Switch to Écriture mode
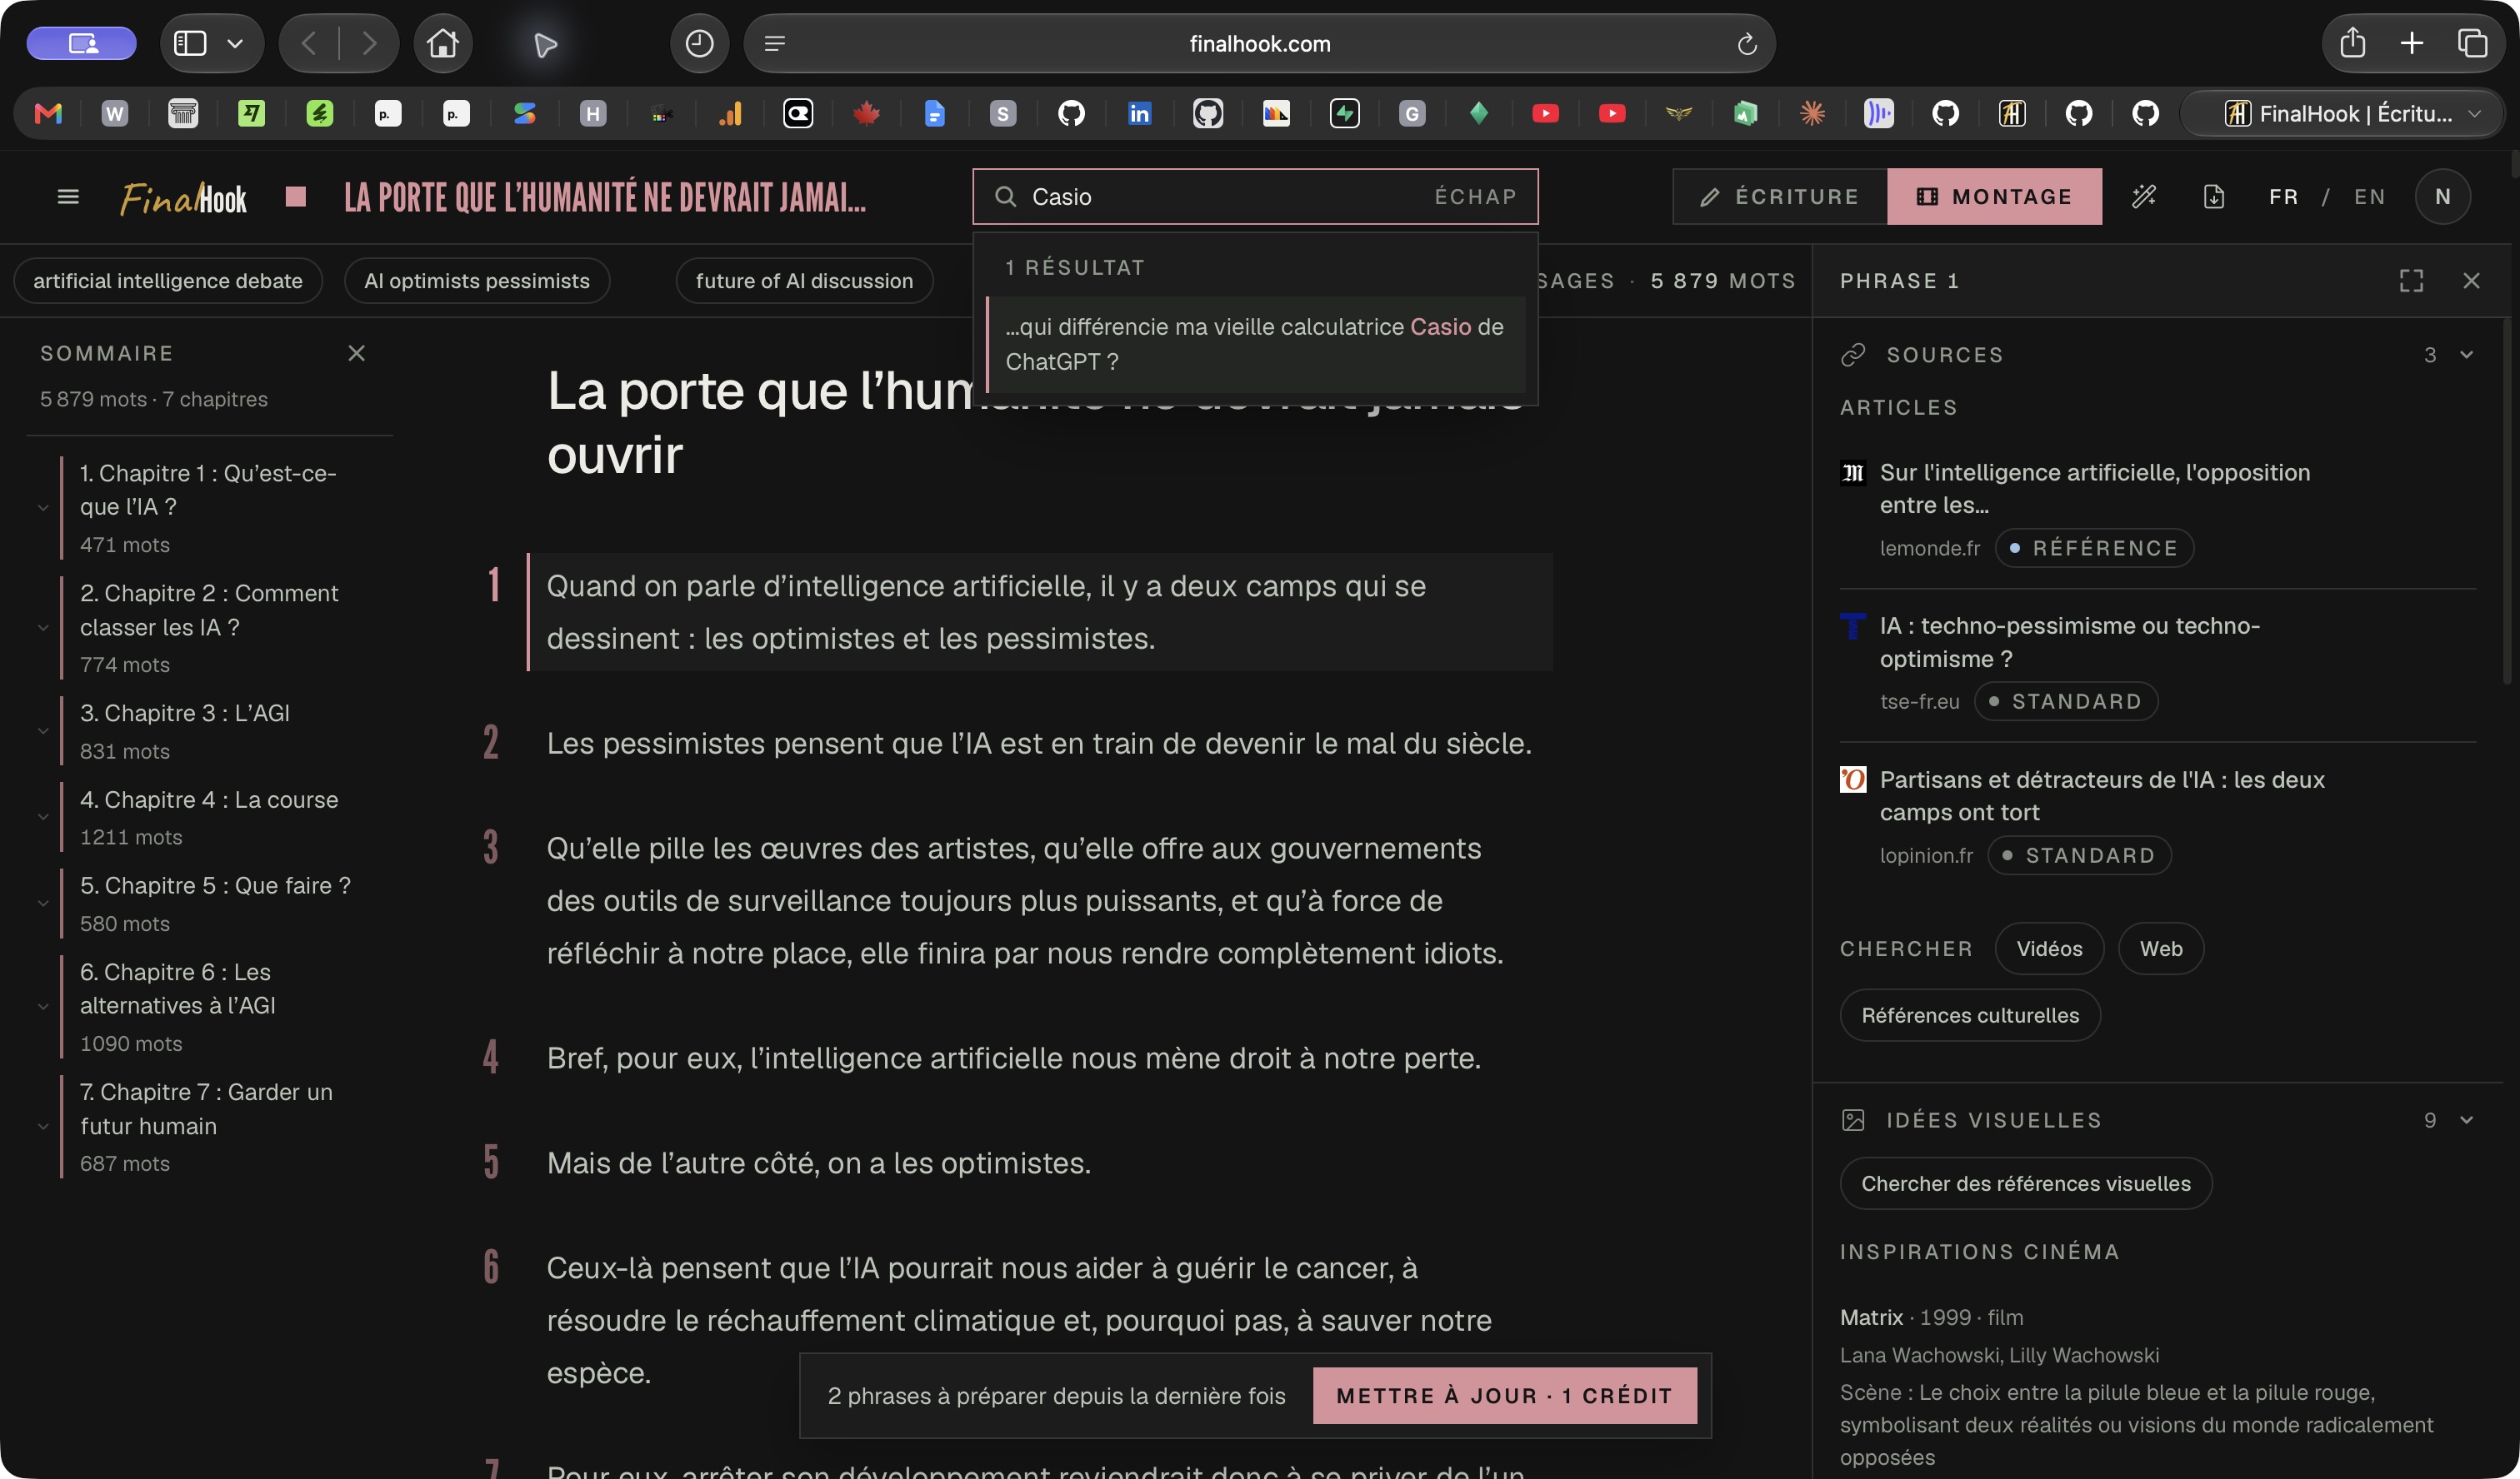The image size is (2520, 1479). click(1780, 197)
